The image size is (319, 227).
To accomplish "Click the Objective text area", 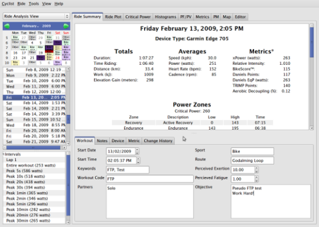I will click(x=271, y=201).
